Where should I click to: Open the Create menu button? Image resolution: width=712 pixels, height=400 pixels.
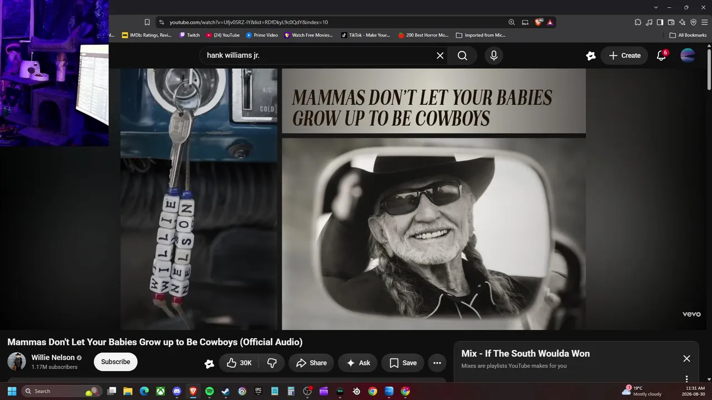(624, 56)
